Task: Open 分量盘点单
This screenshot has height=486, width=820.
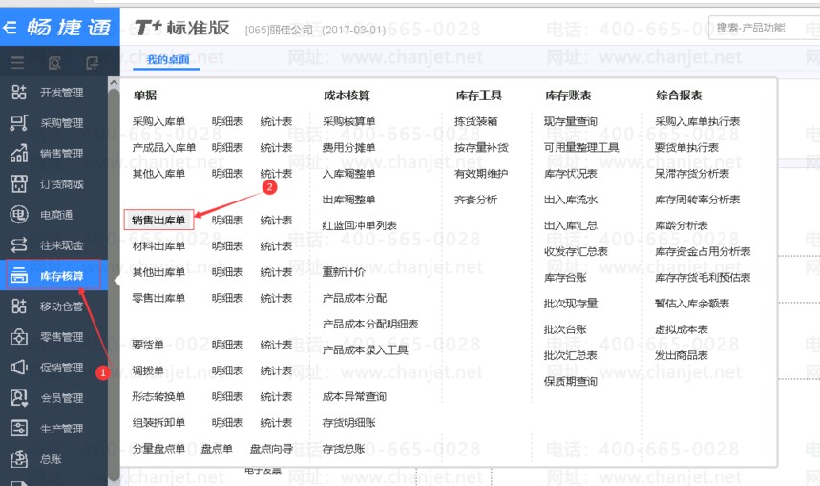Action: pyautogui.click(x=158, y=449)
